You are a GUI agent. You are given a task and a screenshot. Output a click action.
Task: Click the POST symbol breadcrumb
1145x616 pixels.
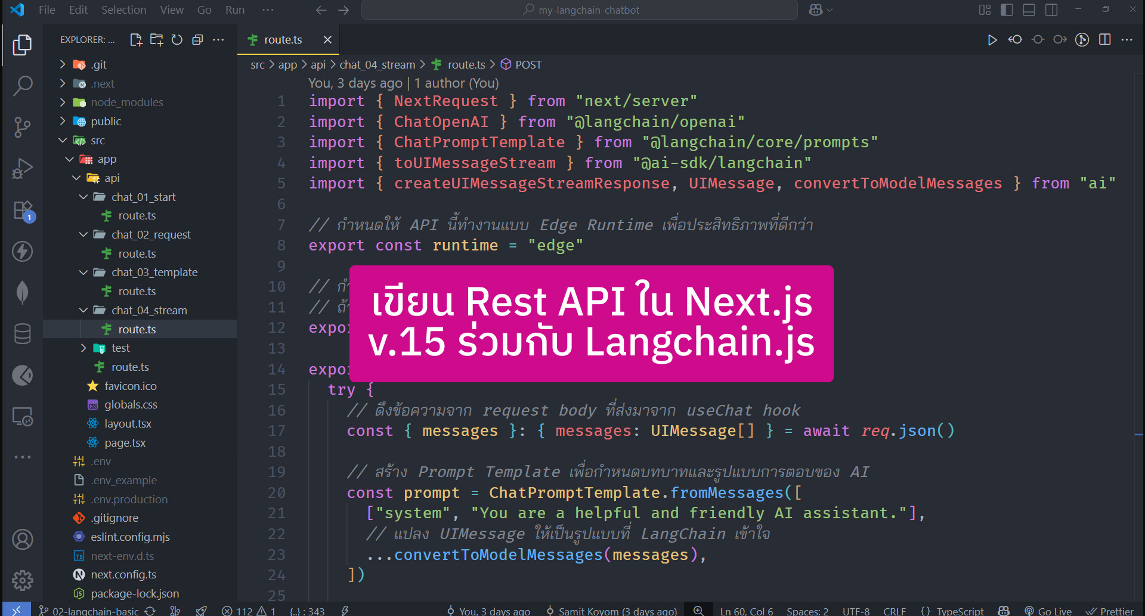tap(521, 65)
